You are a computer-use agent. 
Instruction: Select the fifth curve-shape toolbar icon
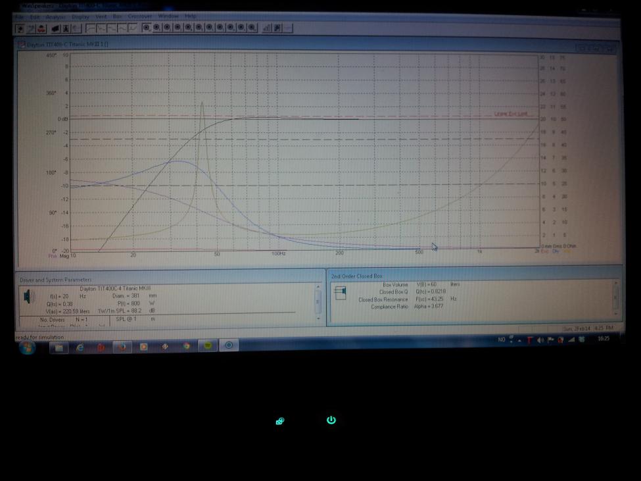tap(133, 28)
